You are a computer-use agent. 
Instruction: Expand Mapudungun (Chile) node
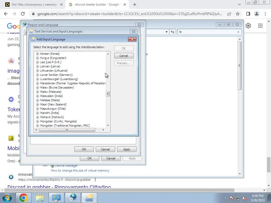pos(37,109)
